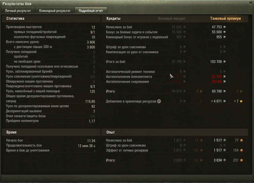Open the Командный результат tab
Screen dimensions: 254x183
pos(55,11)
